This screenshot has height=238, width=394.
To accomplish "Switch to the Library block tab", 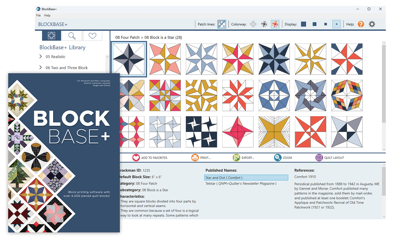I will pos(52,35).
